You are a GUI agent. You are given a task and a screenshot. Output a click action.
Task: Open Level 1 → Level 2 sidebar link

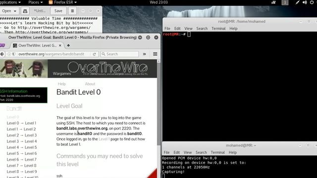pos(21,129)
